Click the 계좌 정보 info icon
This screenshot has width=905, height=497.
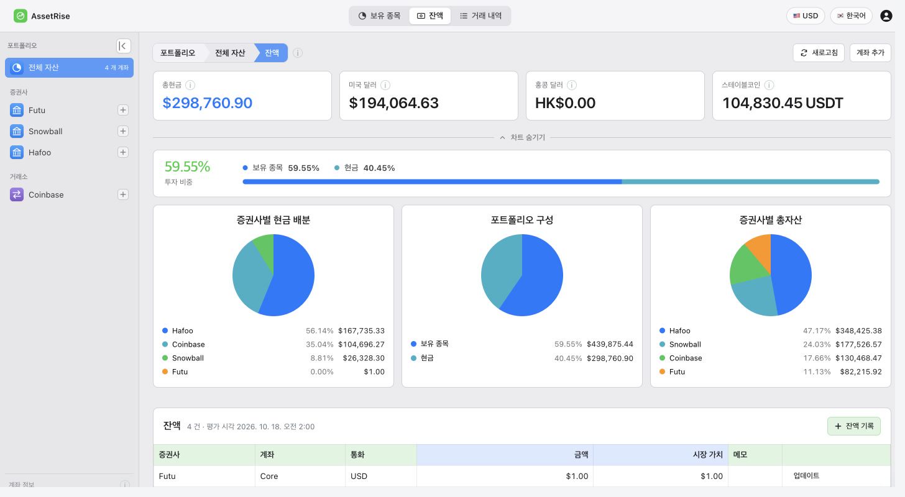125,485
